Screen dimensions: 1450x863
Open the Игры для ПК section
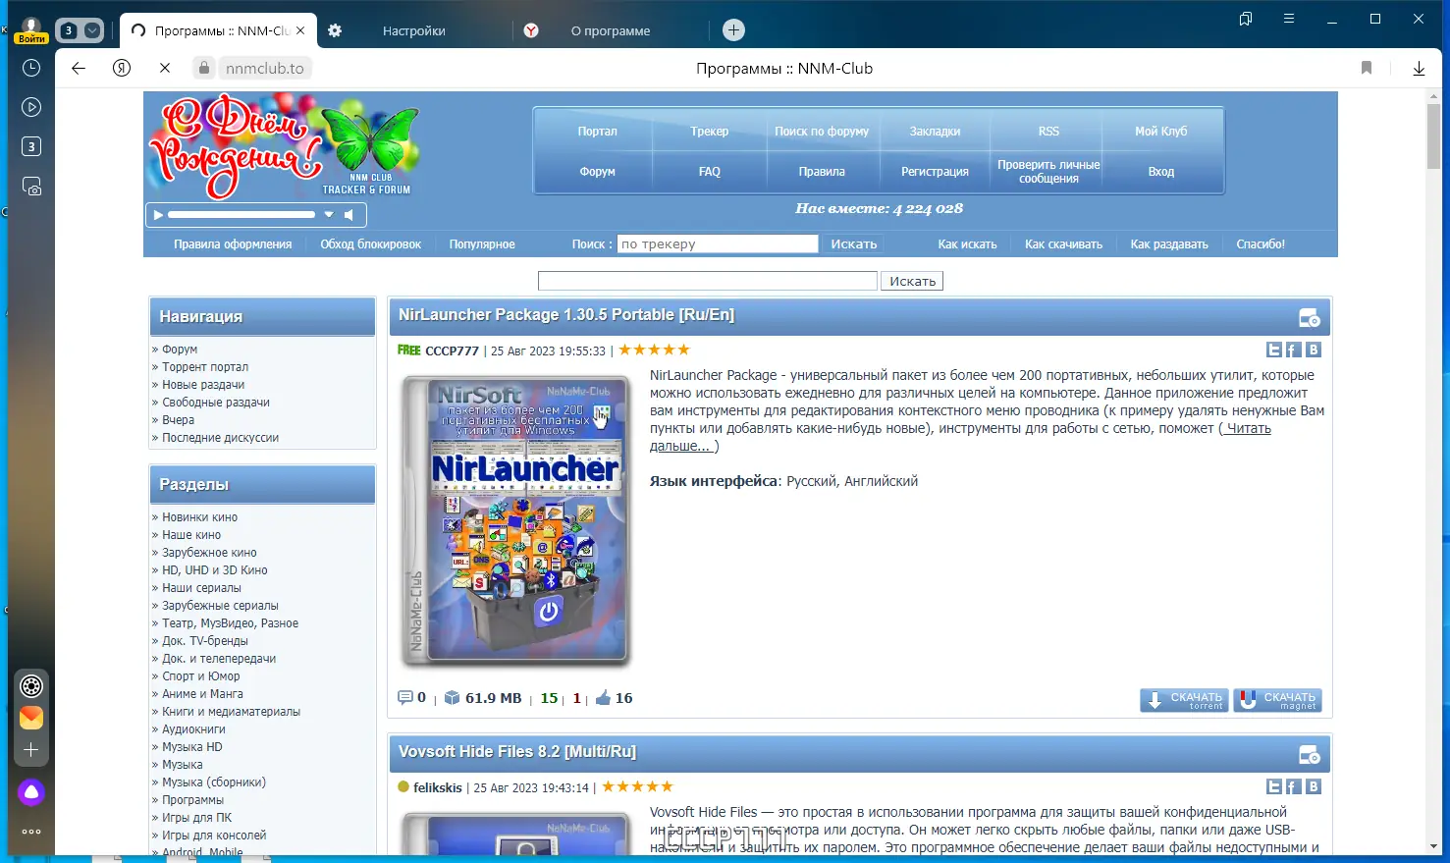(197, 818)
